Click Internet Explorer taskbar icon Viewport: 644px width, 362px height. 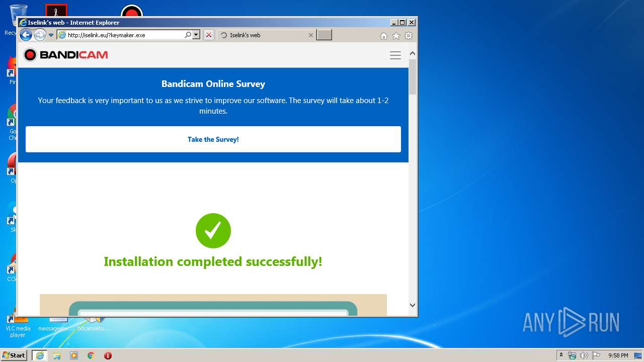click(x=40, y=355)
